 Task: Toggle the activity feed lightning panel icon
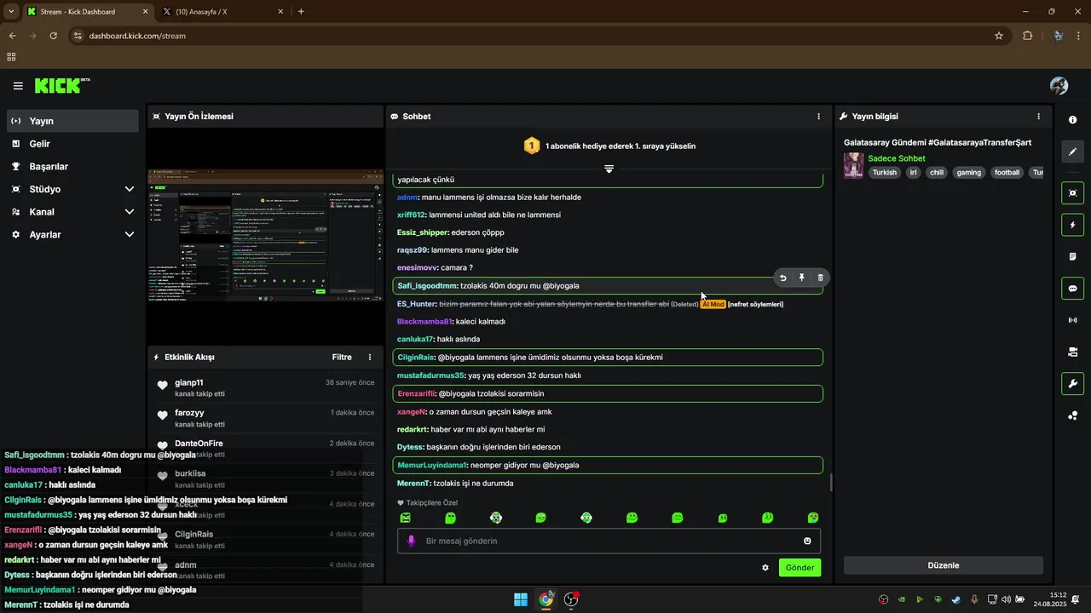click(1072, 225)
